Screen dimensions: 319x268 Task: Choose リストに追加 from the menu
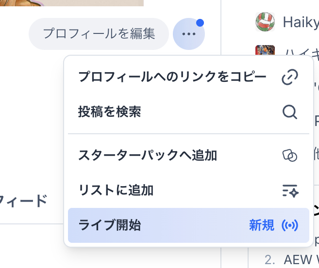[116, 190]
